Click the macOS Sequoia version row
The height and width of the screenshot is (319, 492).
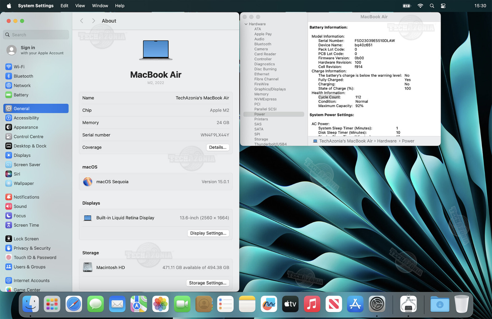(156, 182)
